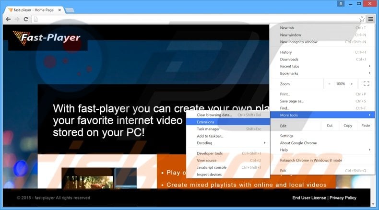Toggle fullscreen icon in Zoom row
This screenshot has height=210, width=379.
pos(366,84)
